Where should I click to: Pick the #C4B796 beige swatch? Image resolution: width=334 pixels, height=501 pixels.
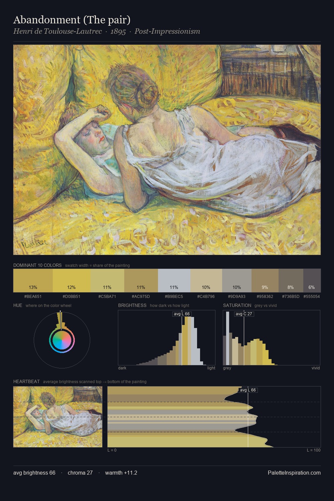(x=206, y=281)
